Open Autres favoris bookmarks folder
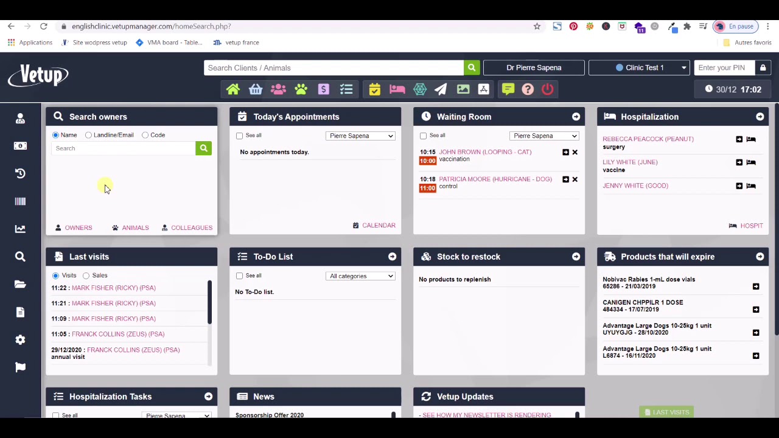 click(x=747, y=43)
